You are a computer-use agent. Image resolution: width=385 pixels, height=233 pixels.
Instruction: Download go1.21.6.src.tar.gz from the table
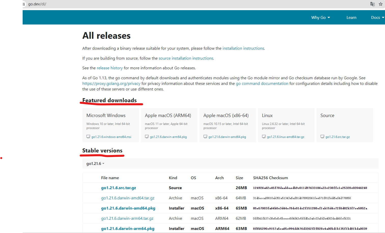119,188
